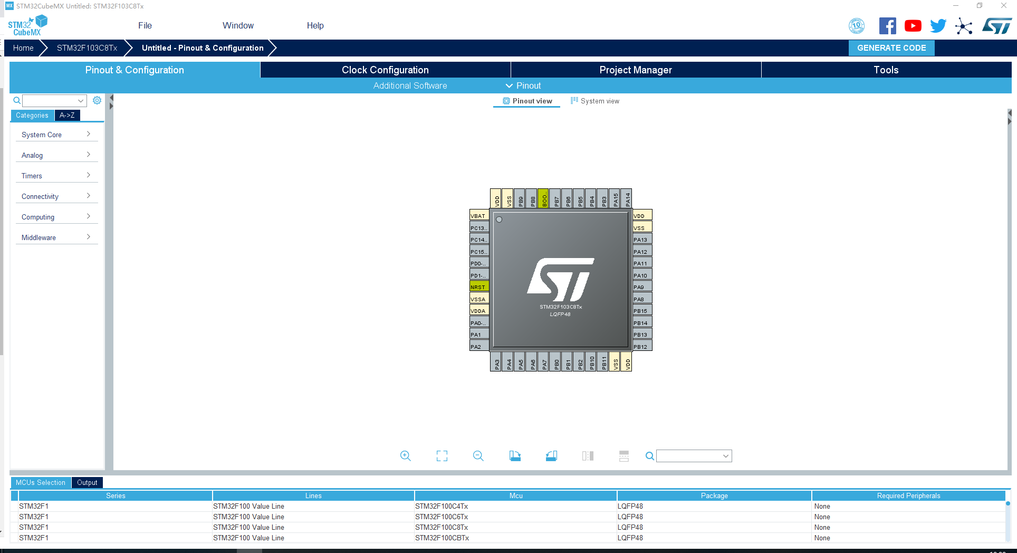The image size is (1017, 553).
Task: Open the peripheral search settings gear
Action: (x=97, y=100)
